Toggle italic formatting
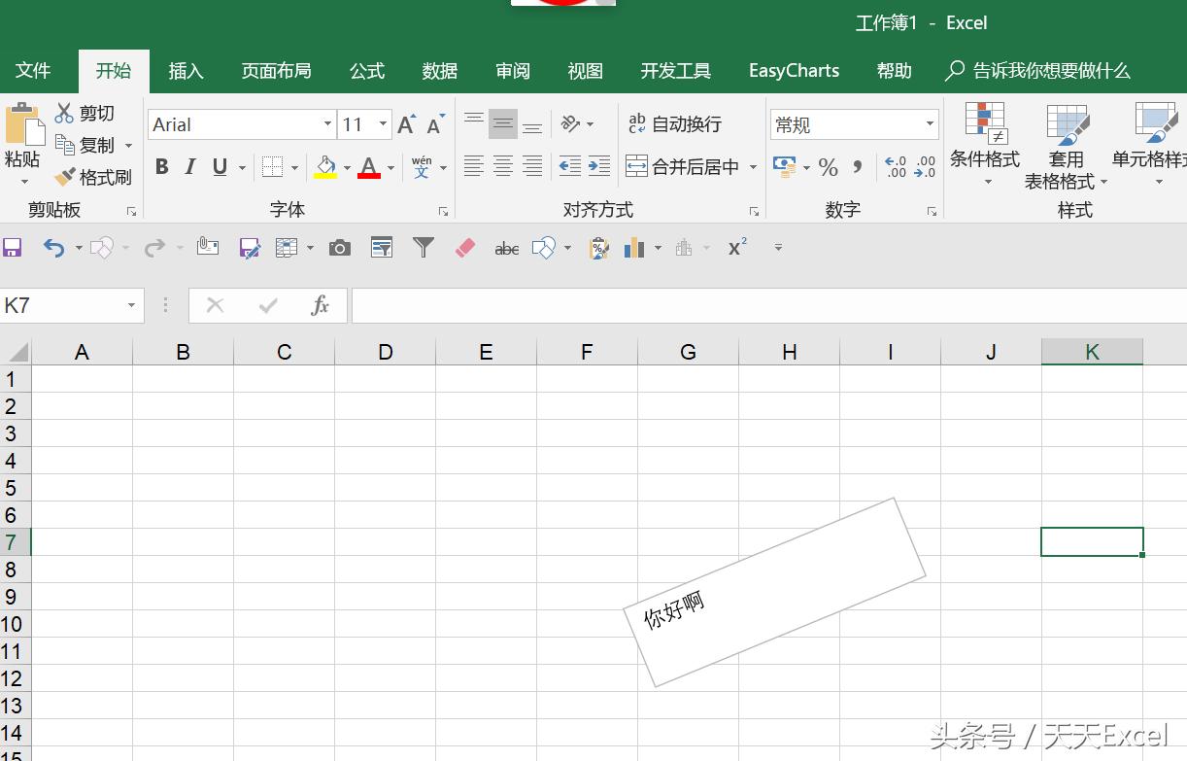1187x761 pixels. click(189, 166)
